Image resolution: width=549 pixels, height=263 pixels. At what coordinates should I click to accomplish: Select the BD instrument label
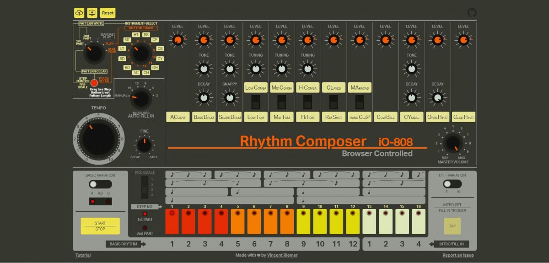[127, 68]
